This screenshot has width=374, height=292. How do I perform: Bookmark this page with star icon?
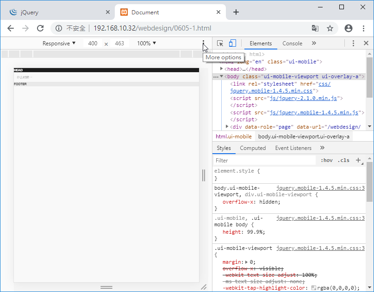[330, 28]
